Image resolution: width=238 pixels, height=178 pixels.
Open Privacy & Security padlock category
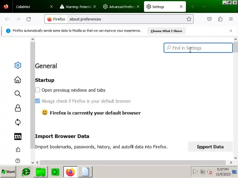pyautogui.click(x=18, y=108)
